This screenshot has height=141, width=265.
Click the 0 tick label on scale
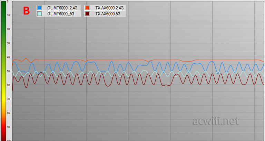[8, 2]
